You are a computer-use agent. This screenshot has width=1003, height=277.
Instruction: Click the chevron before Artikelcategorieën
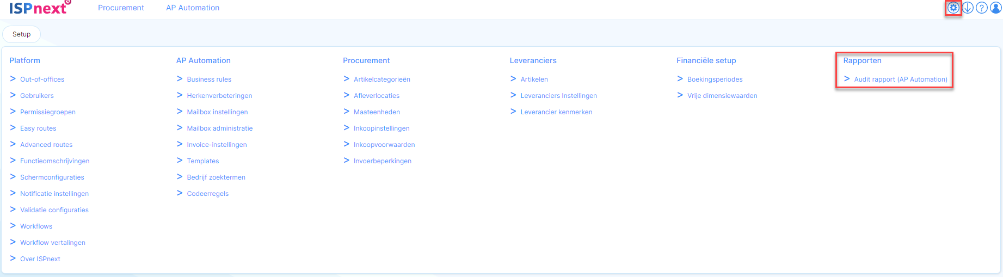(346, 79)
